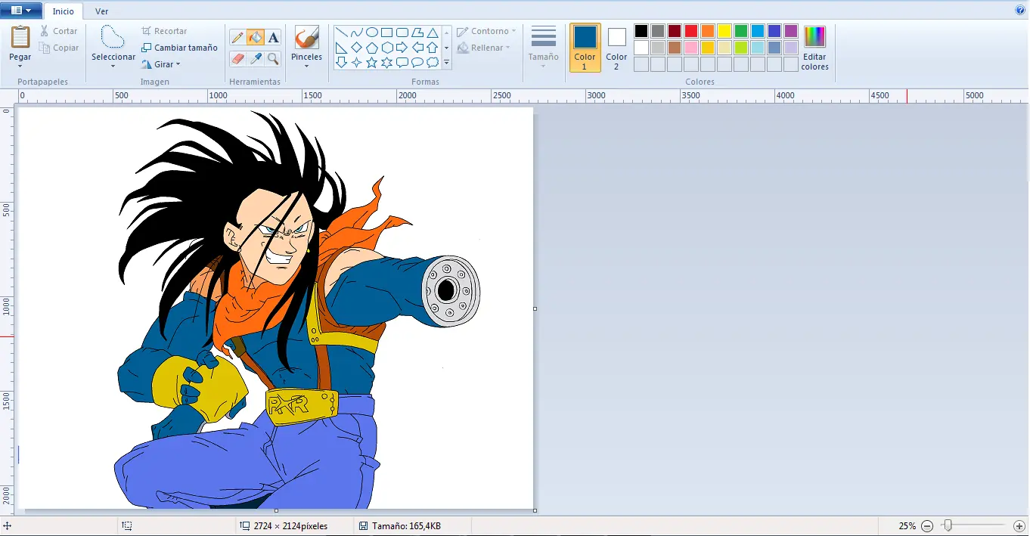Choose the five-point star shape
1030x536 pixels.
[x=372, y=63]
